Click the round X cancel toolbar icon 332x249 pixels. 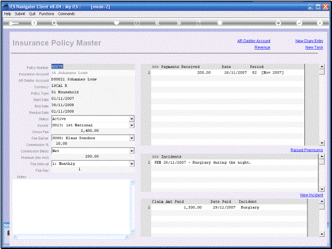click(x=320, y=23)
